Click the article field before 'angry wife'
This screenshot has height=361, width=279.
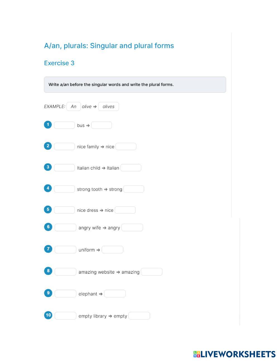tap(66, 228)
